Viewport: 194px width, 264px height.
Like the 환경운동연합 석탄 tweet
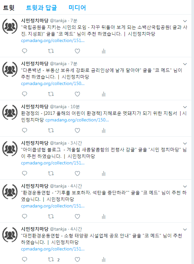(77, 216)
